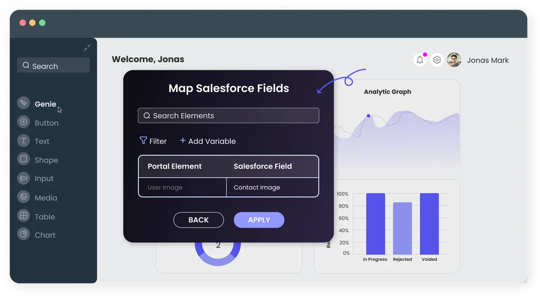The height and width of the screenshot is (298, 542).
Task: Click the Portal Element column header
Action: (x=174, y=166)
